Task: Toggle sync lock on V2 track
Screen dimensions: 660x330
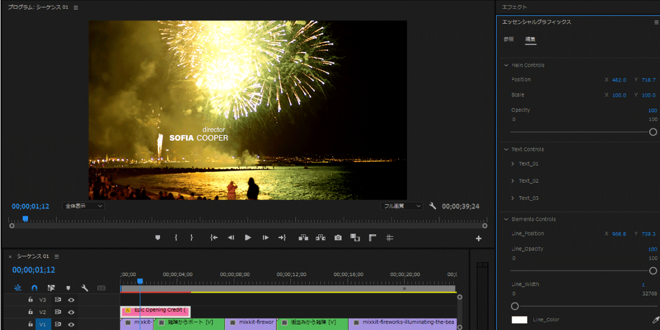Action: tap(57, 312)
